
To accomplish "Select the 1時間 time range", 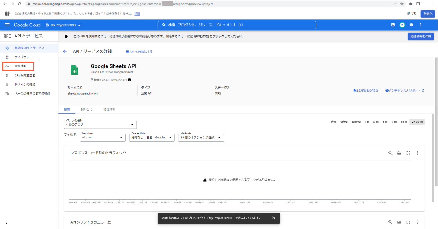I will tap(332, 122).
